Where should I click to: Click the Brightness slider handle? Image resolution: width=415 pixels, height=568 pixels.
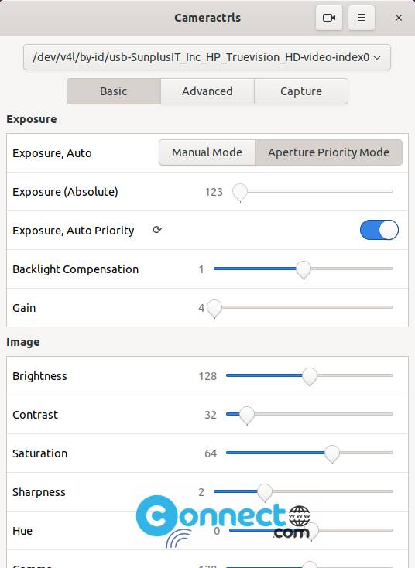point(310,376)
